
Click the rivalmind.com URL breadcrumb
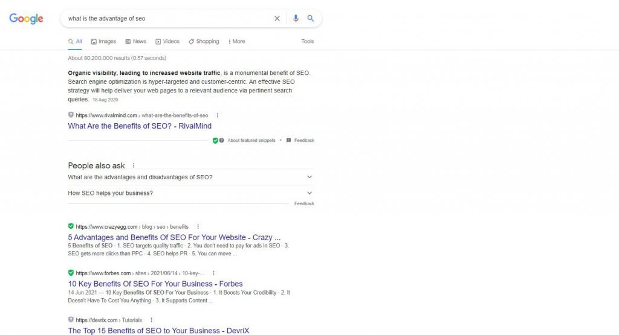141,115
